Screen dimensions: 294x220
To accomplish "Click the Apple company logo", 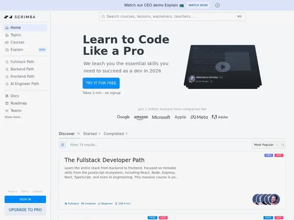I will (181, 117).
